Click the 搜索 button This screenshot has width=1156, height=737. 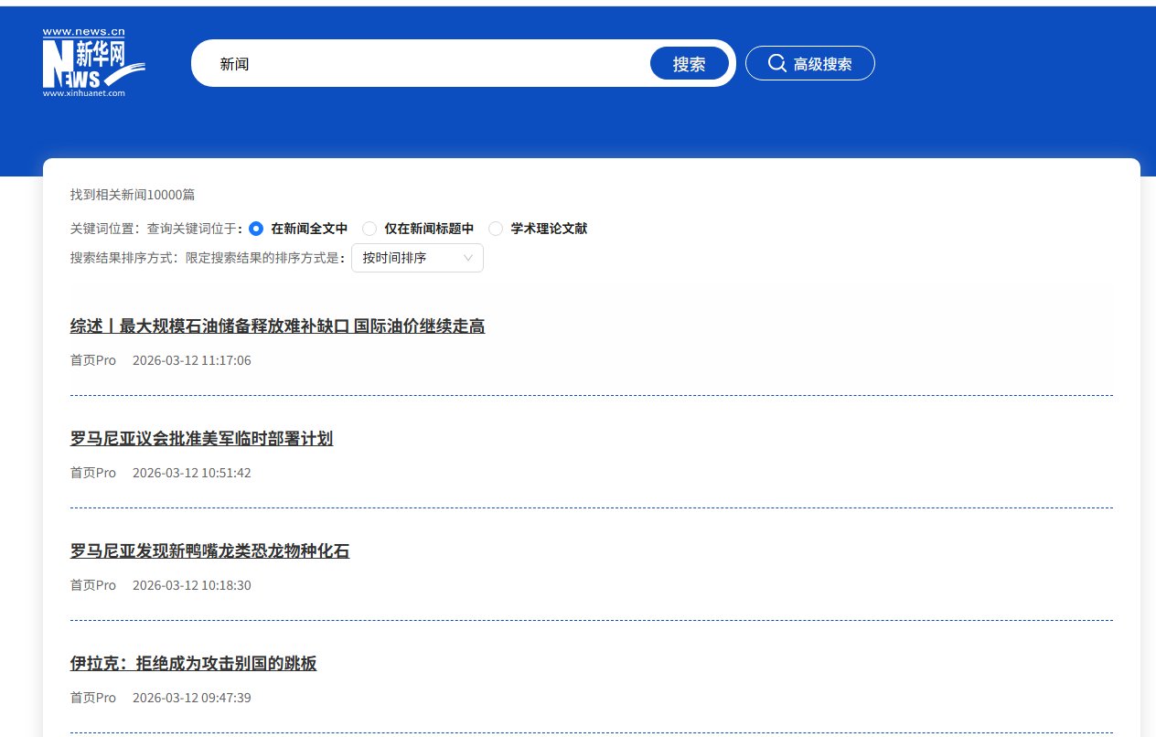(x=690, y=63)
